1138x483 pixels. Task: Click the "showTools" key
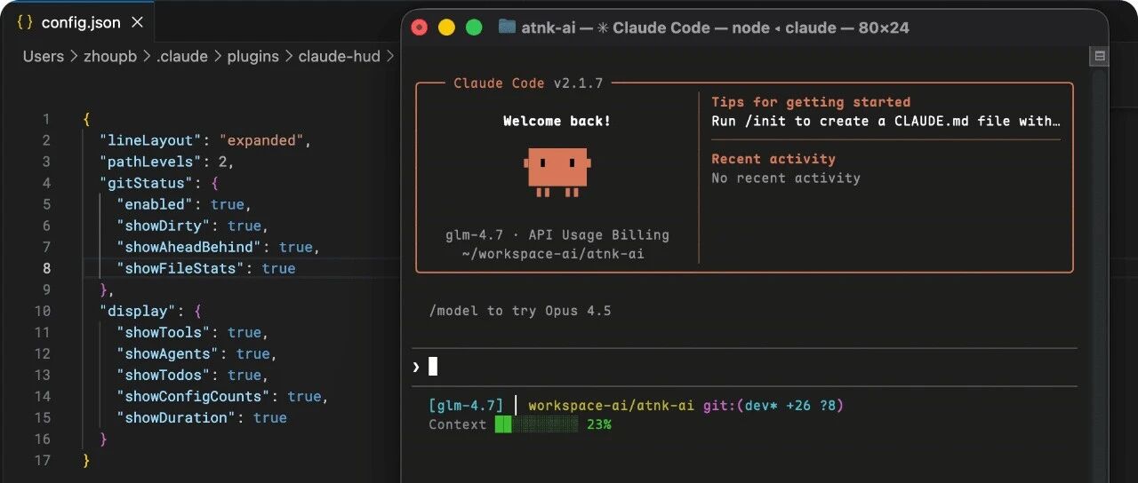pyautogui.click(x=164, y=332)
